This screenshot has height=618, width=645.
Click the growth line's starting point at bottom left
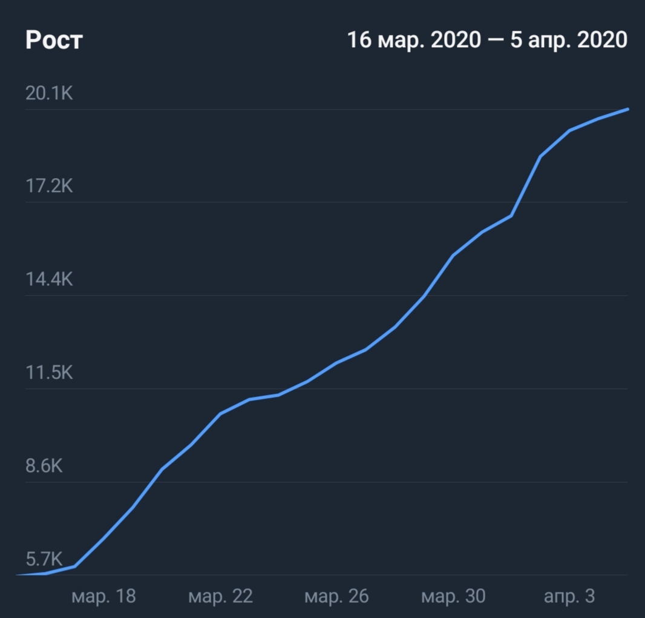18,574
